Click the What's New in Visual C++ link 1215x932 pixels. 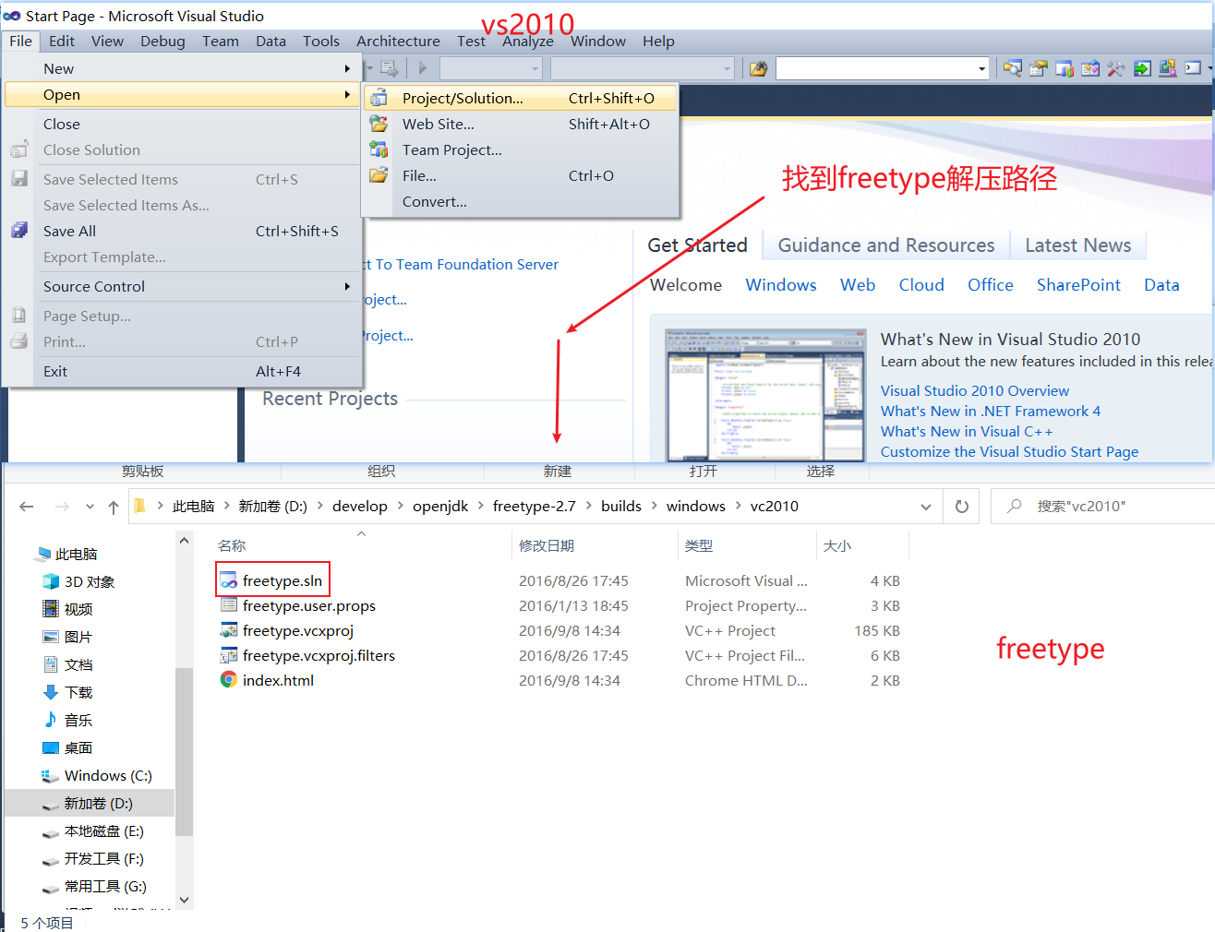point(966,432)
